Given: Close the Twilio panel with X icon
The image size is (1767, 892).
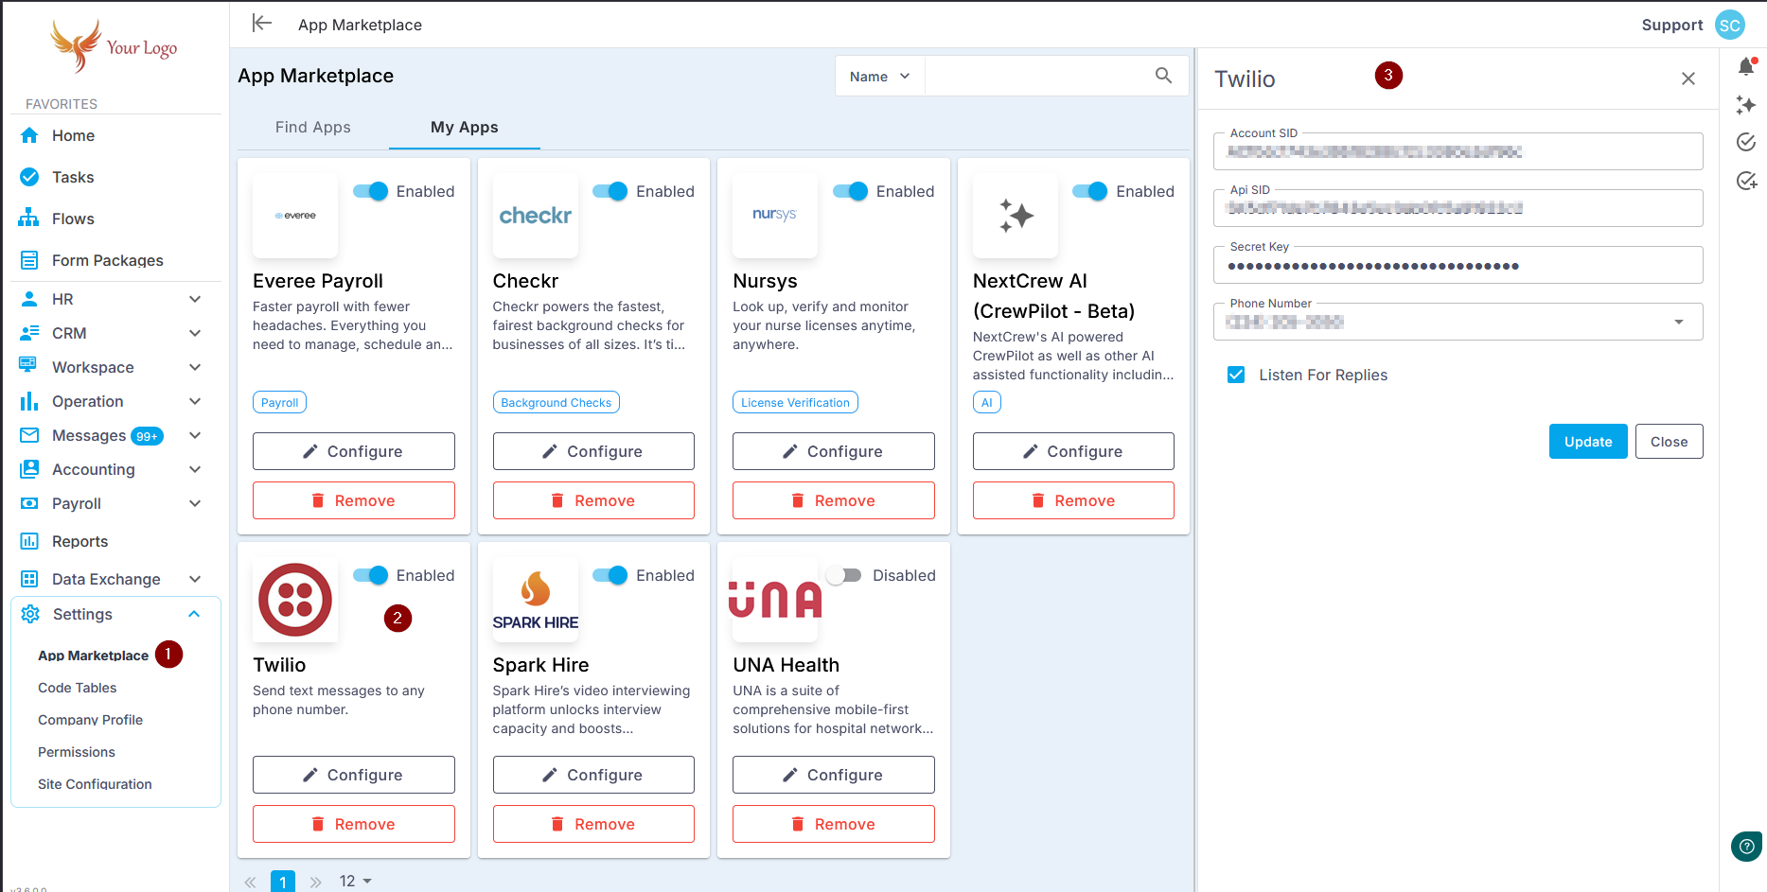Looking at the screenshot, I should click(1687, 79).
